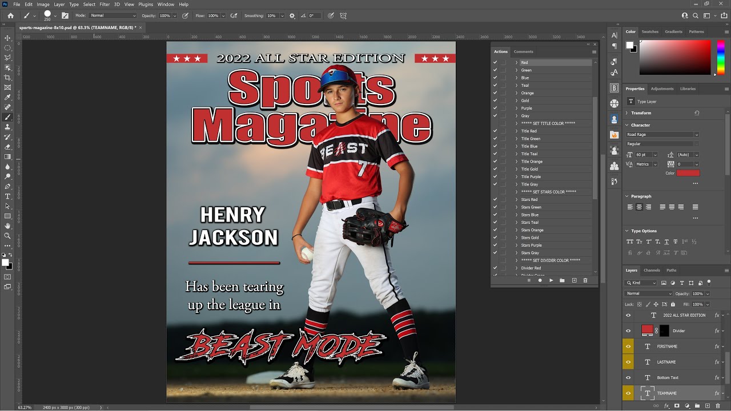The width and height of the screenshot is (731, 411).
Task: Collapse the Character section
Action: click(x=627, y=125)
